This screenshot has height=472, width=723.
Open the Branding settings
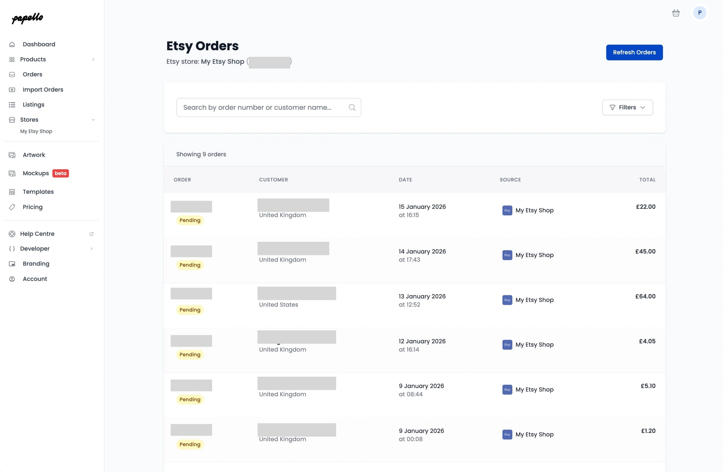pos(36,263)
